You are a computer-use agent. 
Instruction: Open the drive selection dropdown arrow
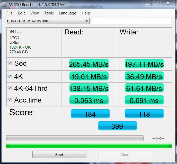pos(87,21)
